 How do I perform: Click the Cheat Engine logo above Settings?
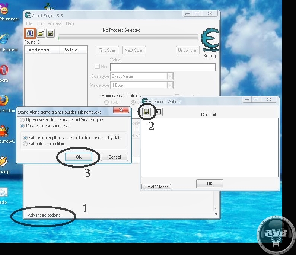tap(210, 40)
